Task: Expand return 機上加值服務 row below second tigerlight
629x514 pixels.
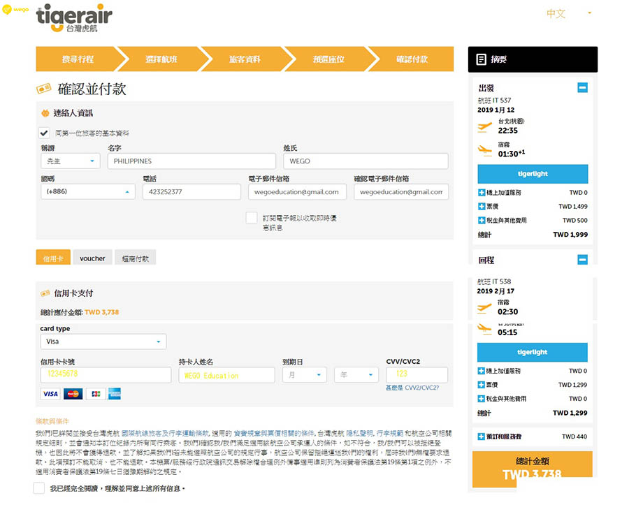Action: 481,371
